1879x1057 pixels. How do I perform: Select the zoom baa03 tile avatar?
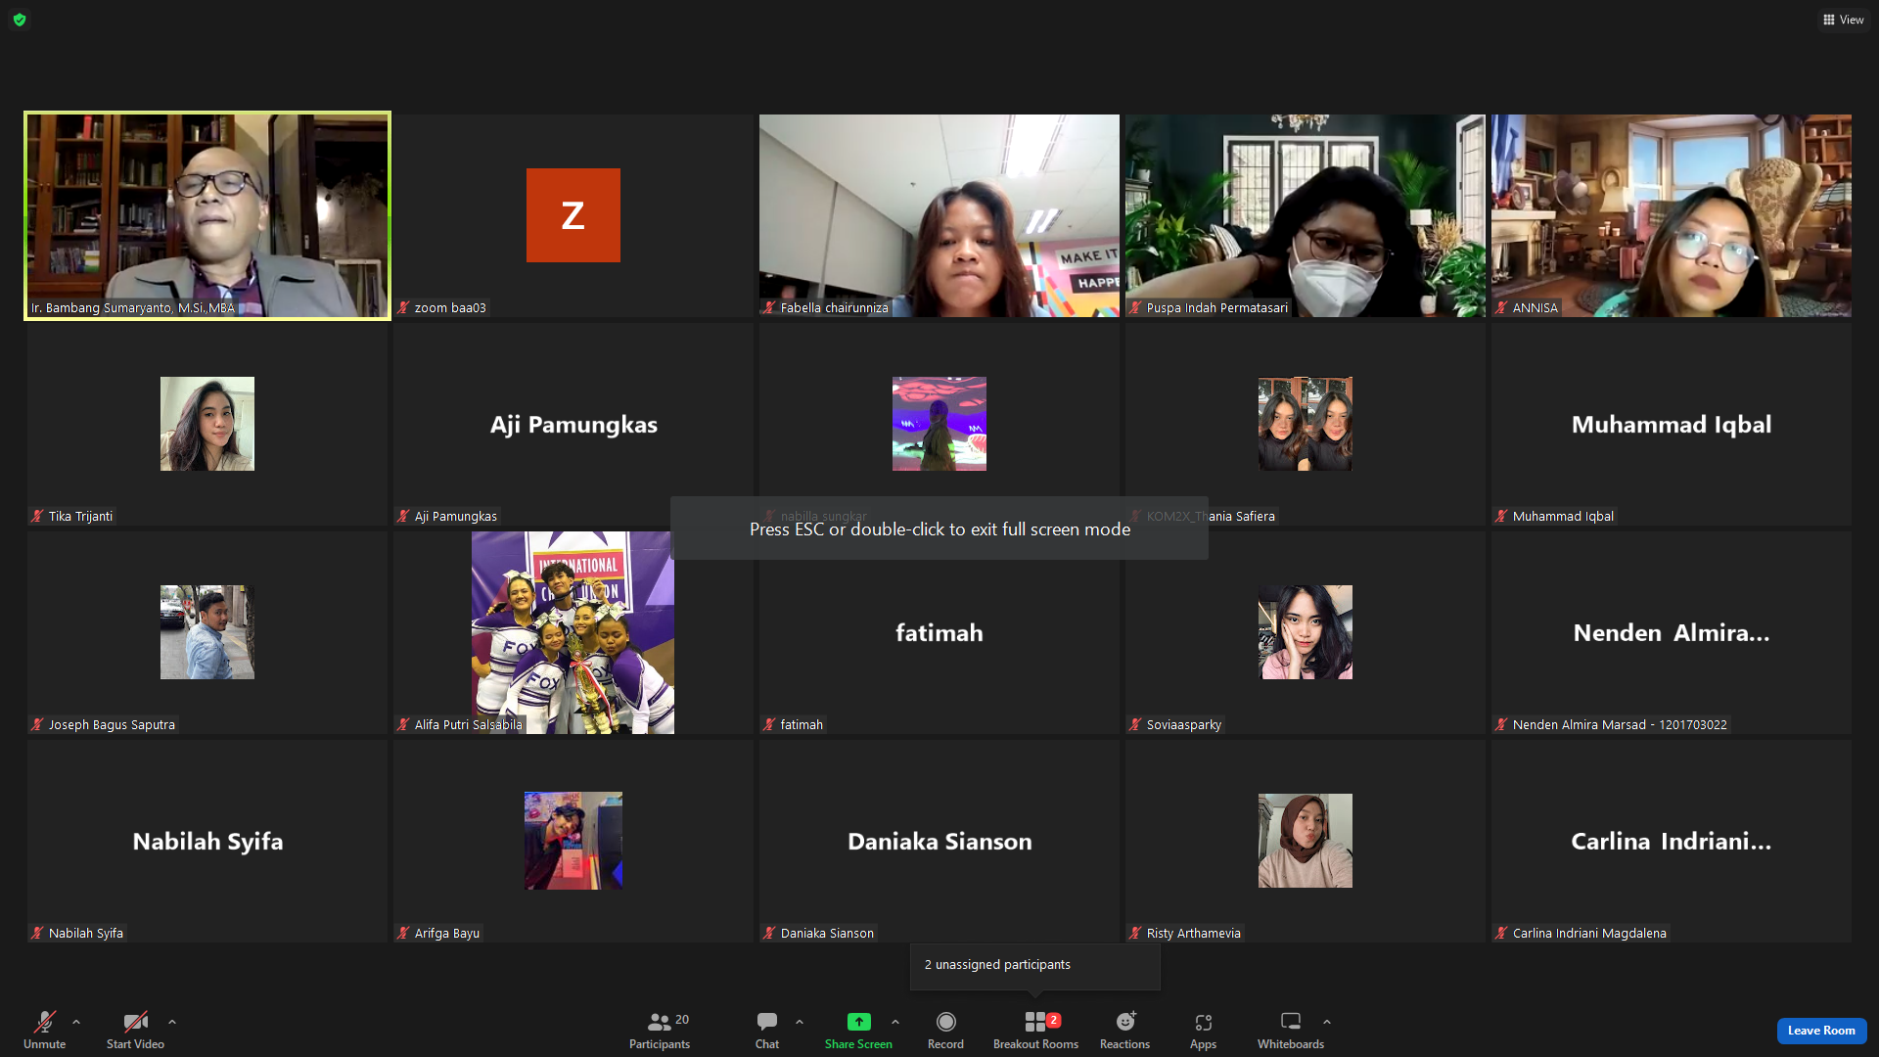coord(573,215)
